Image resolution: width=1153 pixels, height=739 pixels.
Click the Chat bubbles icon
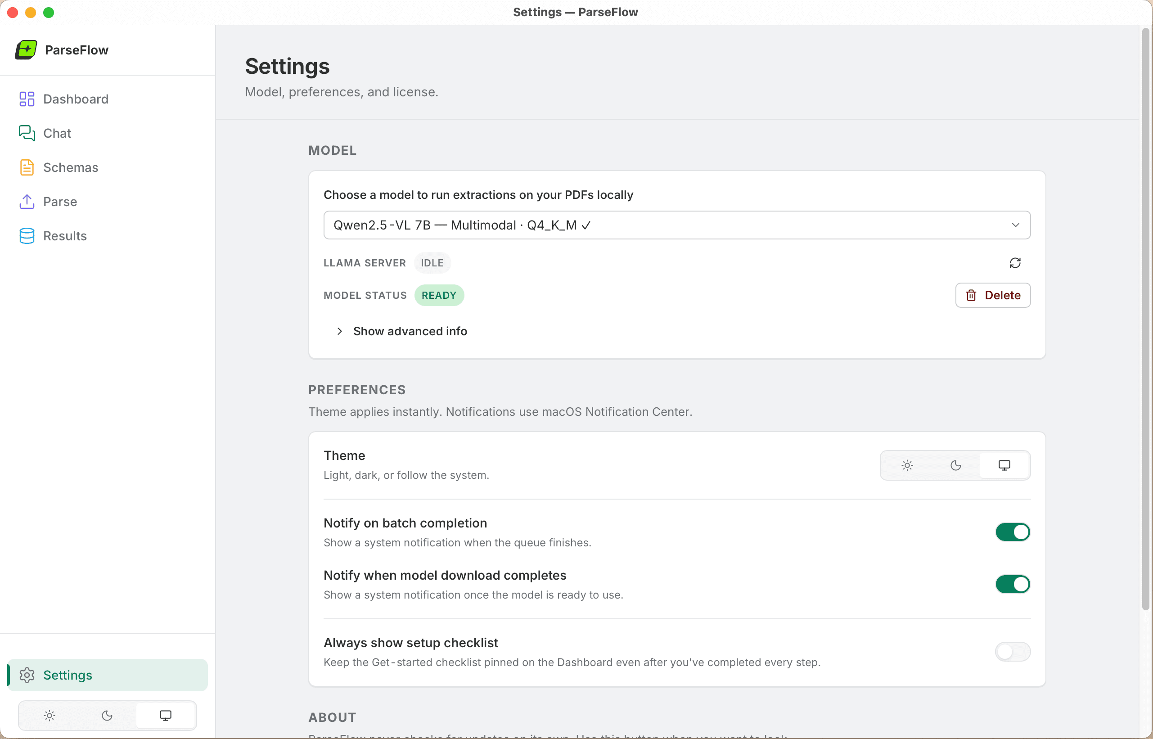click(27, 133)
